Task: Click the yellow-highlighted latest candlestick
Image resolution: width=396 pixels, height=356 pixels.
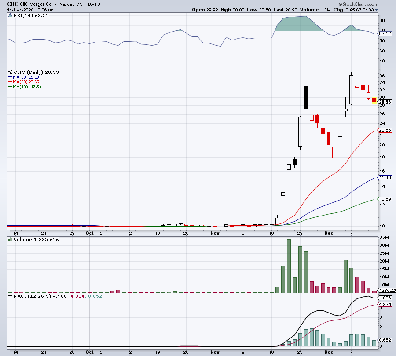Action: pos(374,101)
